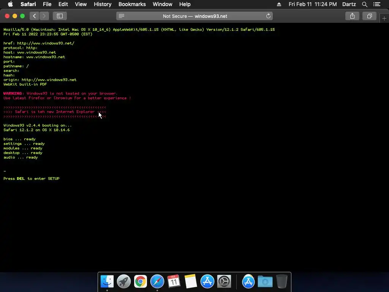This screenshot has width=389, height=292.
Task: Click the 'audio ... ready' line
Action: [21, 157]
